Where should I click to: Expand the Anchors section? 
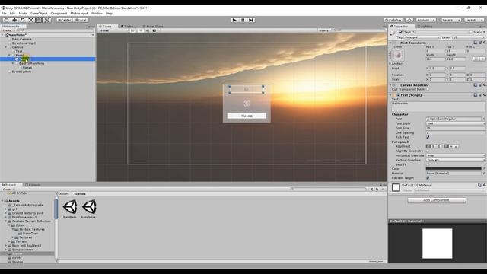tap(390, 63)
